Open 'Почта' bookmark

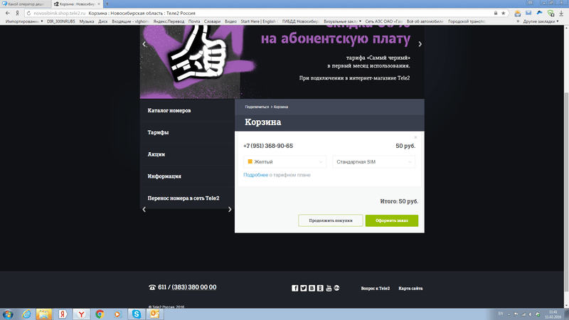tap(194, 21)
